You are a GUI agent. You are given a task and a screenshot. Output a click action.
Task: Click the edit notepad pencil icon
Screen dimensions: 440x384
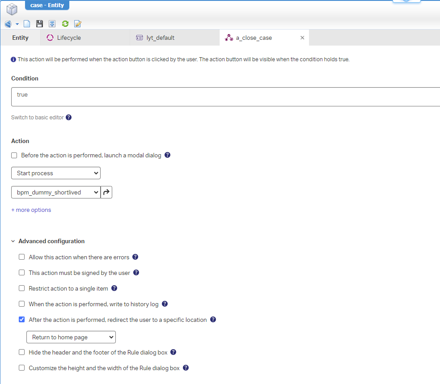pos(78,24)
